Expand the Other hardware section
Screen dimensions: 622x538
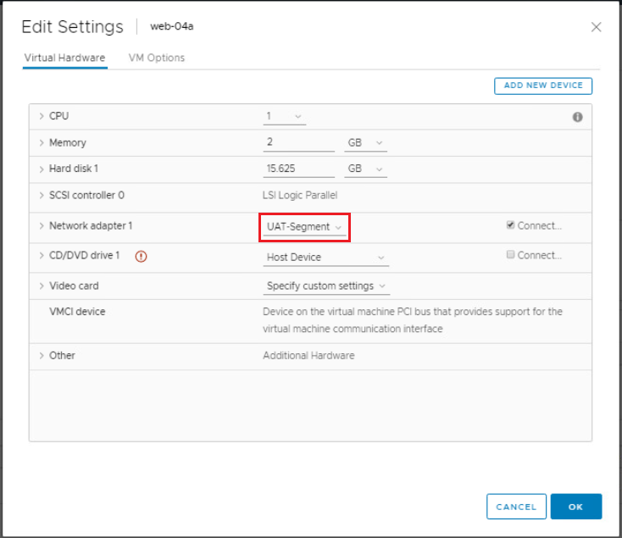click(42, 356)
